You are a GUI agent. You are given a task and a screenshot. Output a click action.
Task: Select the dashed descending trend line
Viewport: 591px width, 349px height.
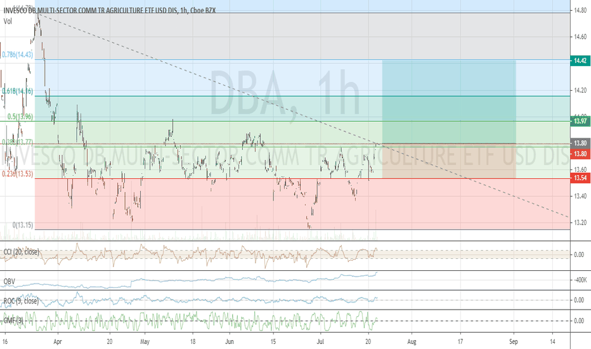point(304,115)
